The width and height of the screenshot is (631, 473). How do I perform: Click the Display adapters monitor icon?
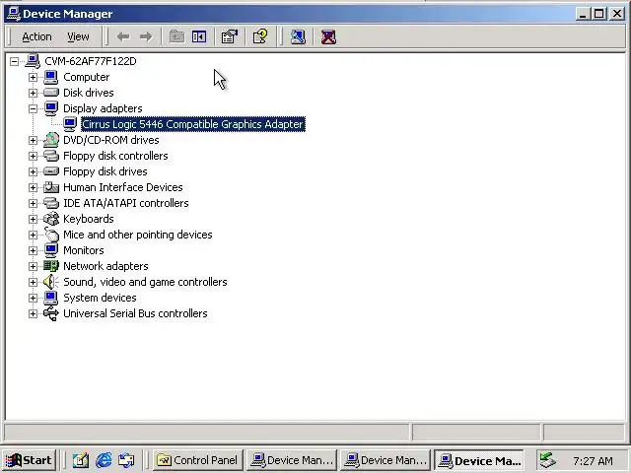51,108
